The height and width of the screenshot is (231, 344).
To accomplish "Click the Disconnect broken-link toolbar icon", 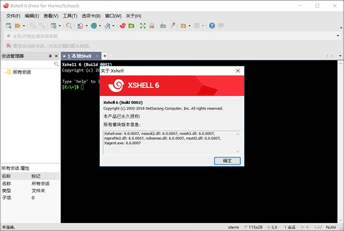I will (x=42, y=26).
